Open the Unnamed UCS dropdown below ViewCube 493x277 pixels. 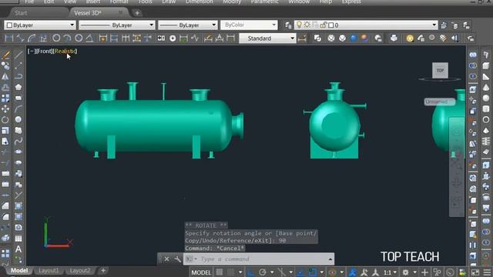pyautogui.click(x=440, y=102)
